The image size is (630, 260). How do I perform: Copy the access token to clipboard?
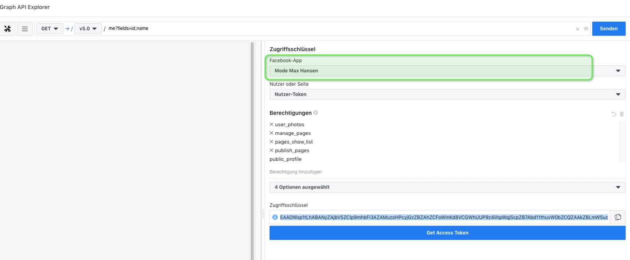point(618,217)
